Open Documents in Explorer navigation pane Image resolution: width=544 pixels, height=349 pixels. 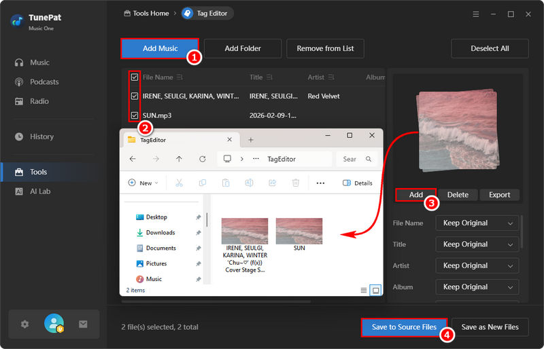[156, 248]
